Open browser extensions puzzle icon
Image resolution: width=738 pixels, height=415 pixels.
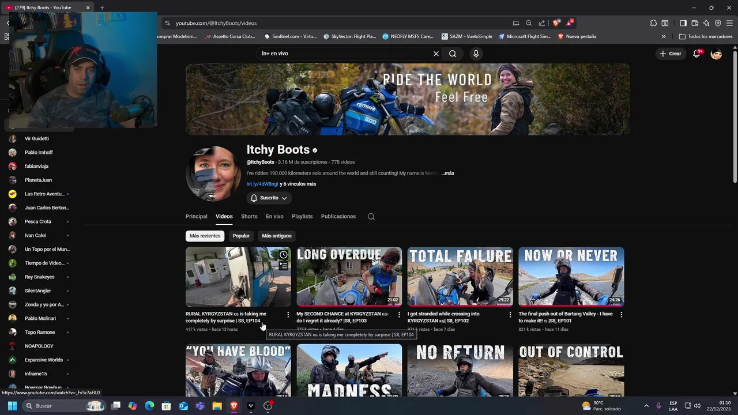pos(653,23)
